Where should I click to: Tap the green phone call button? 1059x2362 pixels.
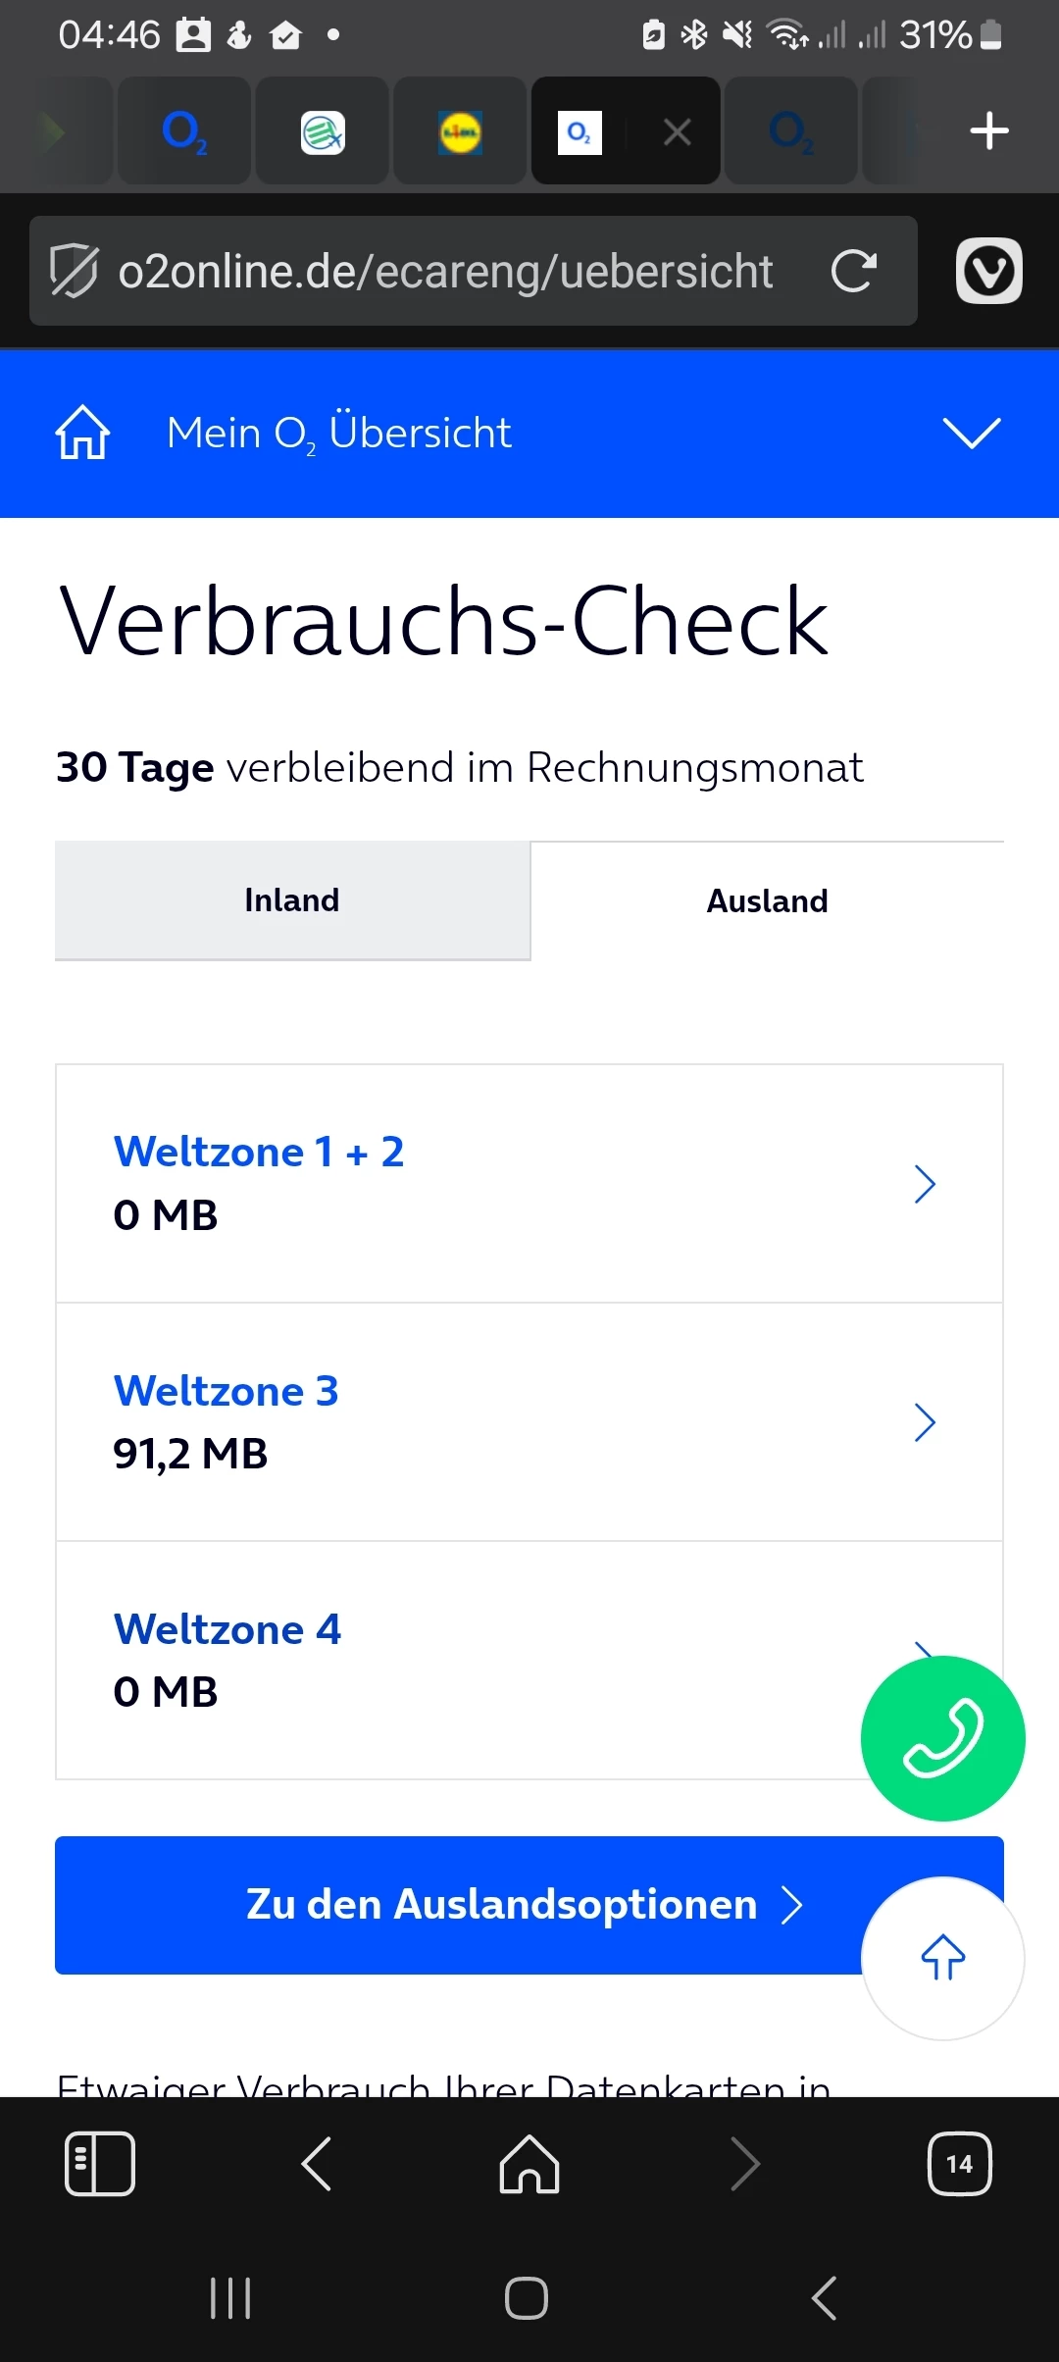coord(942,1738)
